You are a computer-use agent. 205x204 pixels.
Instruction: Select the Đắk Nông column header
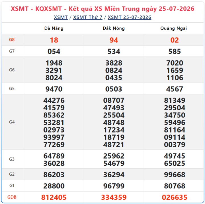tap(114, 28)
